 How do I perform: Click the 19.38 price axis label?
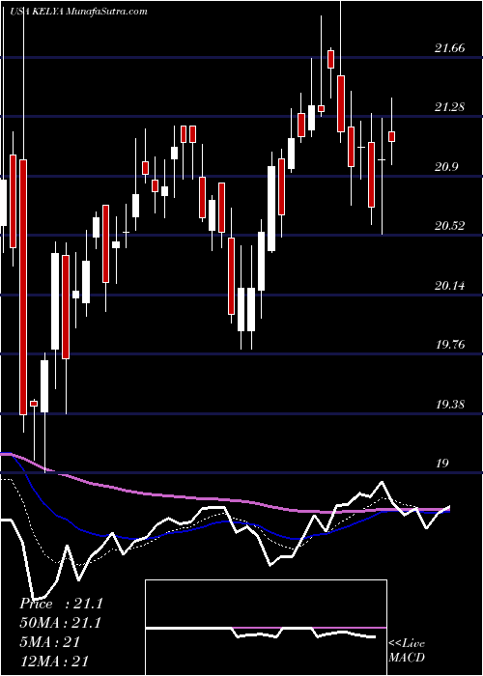[x=450, y=405]
